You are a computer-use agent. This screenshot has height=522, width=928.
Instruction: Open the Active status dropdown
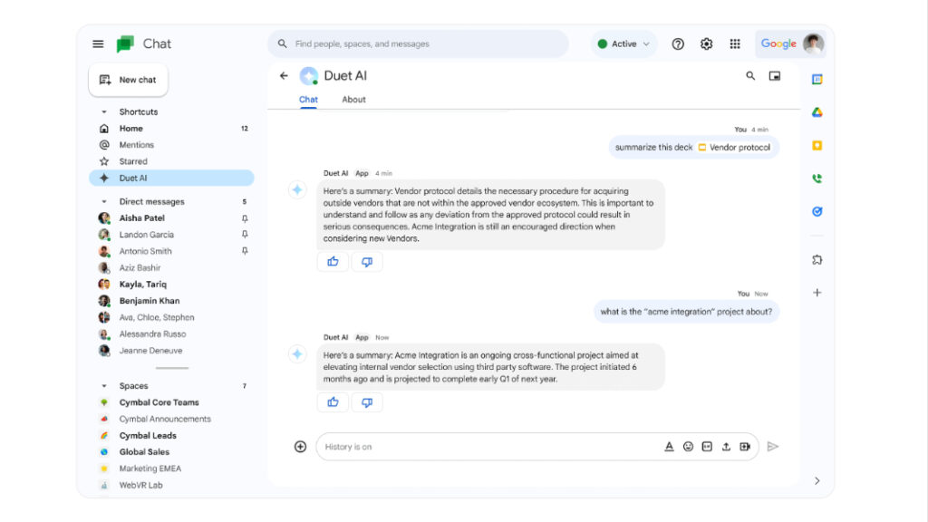click(x=623, y=43)
